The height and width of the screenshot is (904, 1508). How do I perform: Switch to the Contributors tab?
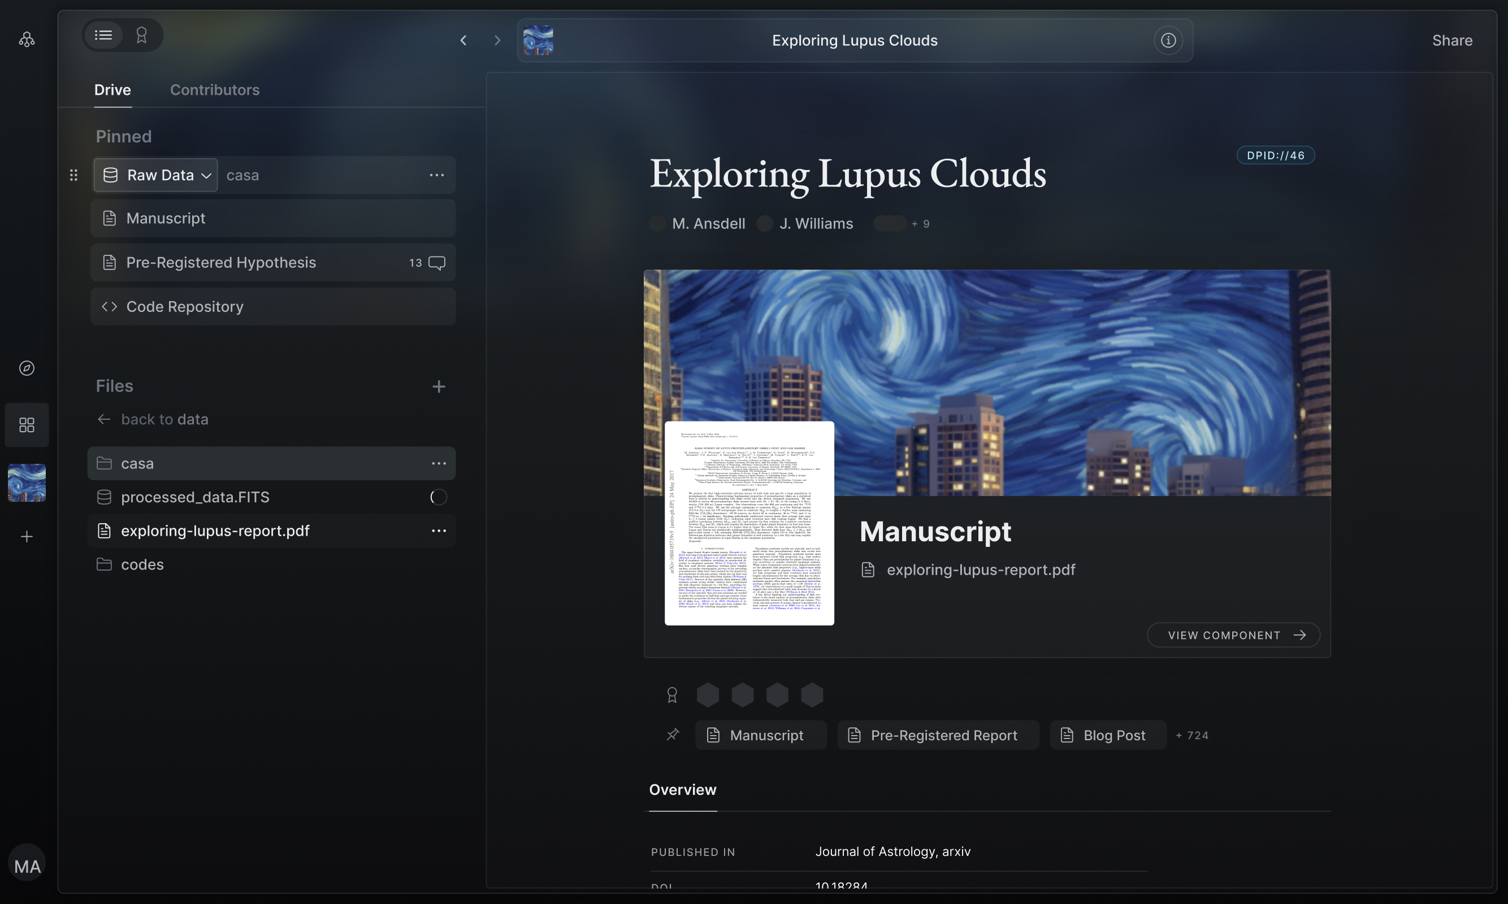tap(214, 89)
